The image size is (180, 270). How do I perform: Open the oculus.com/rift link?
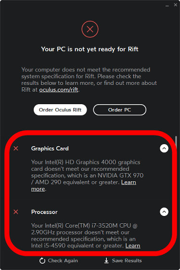point(59,90)
